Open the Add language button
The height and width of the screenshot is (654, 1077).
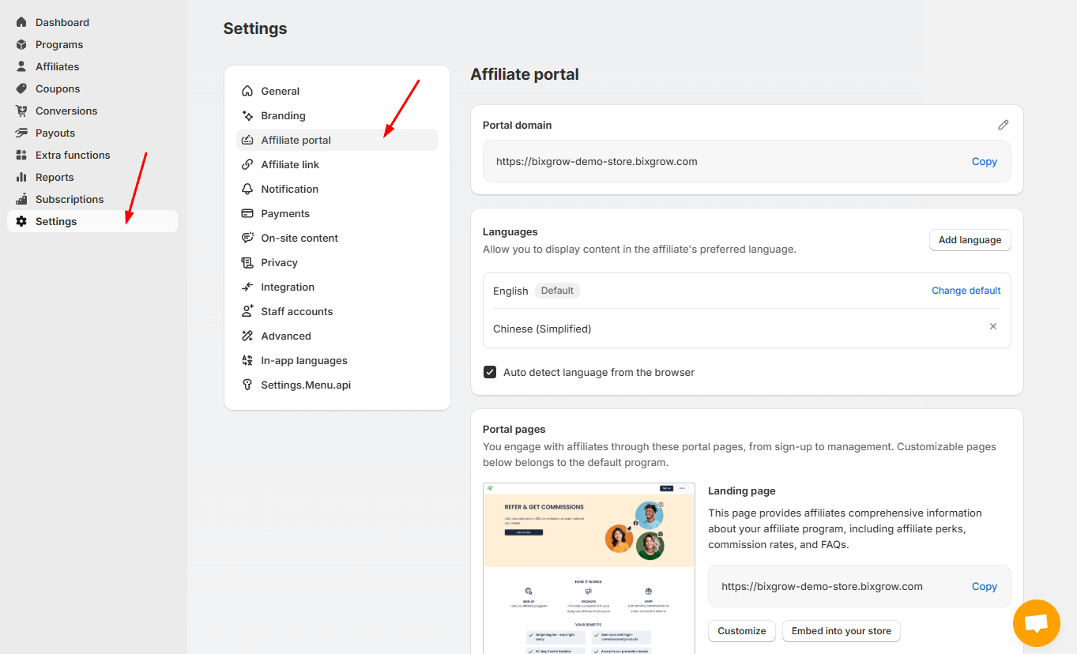point(970,240)
